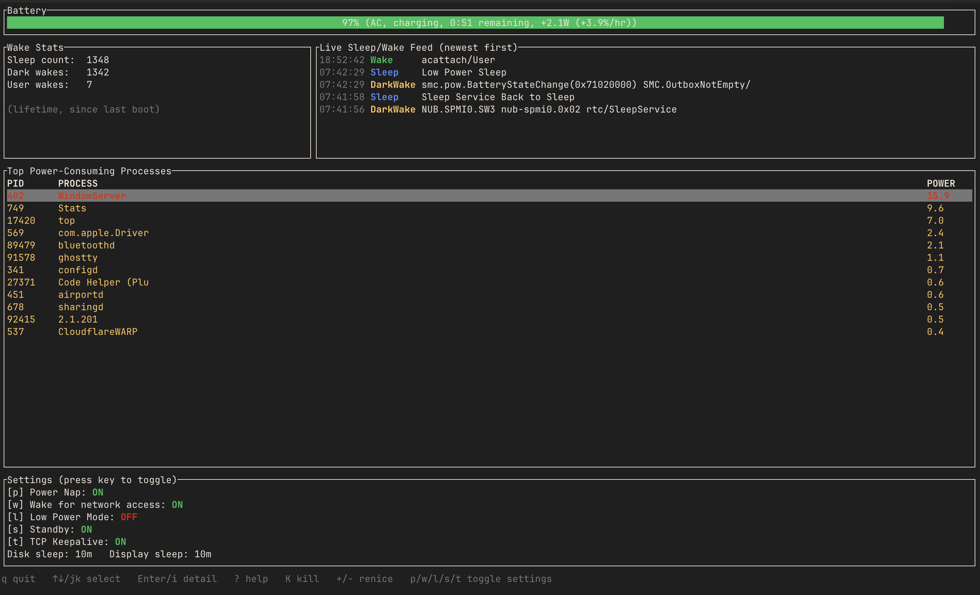The height and width of the screenshot is (595, 980).
Task: Select the Stats process row
Action: point(490,208)
